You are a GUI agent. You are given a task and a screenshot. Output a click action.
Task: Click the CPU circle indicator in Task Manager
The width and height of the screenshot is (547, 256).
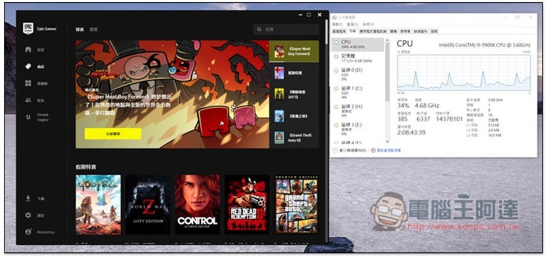click(336, 42)
